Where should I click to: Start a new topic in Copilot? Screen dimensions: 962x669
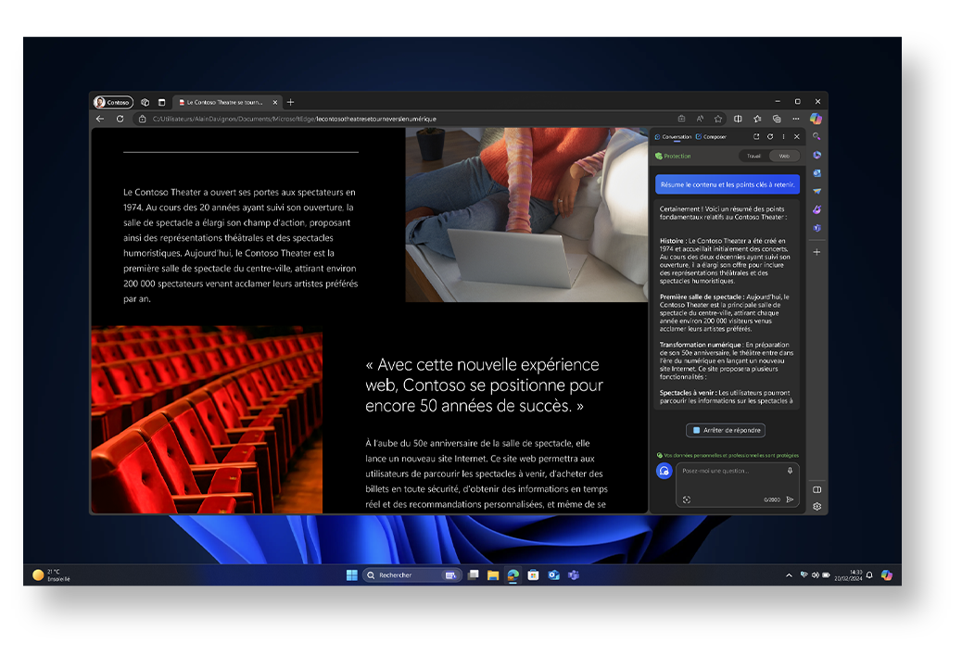point(664,471)
